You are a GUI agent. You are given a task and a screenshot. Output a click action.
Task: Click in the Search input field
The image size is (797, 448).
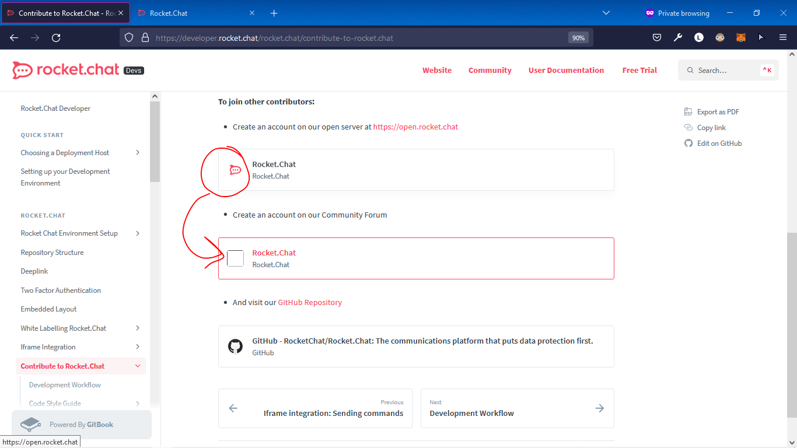point(728,70)
